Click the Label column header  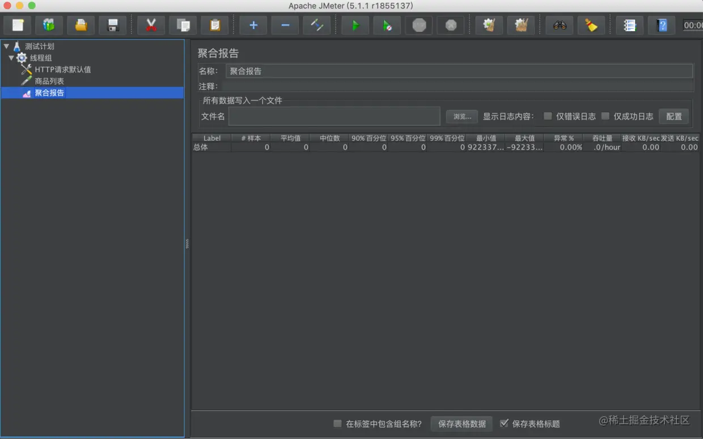[x=212, y=138]
